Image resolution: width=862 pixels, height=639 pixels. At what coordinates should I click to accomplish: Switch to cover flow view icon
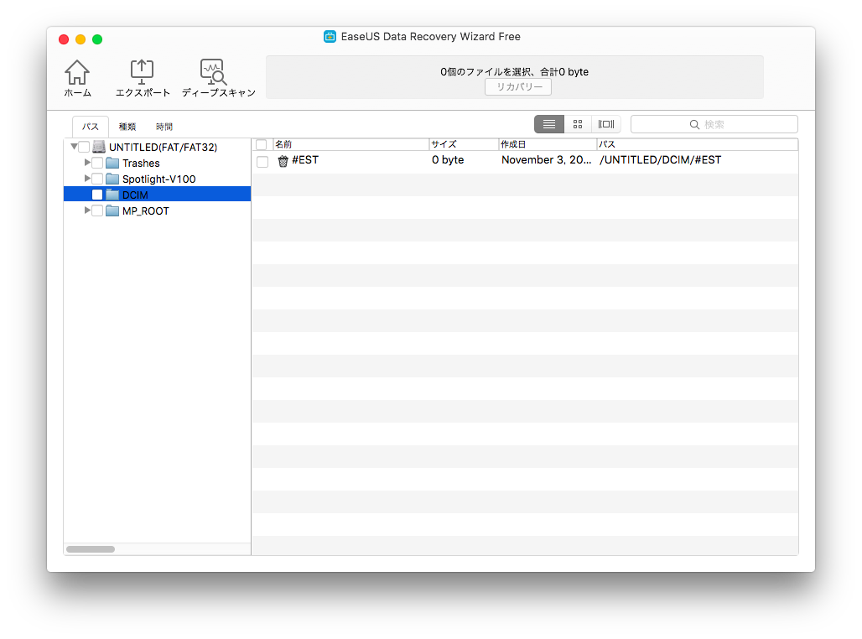tap(606, 124)
